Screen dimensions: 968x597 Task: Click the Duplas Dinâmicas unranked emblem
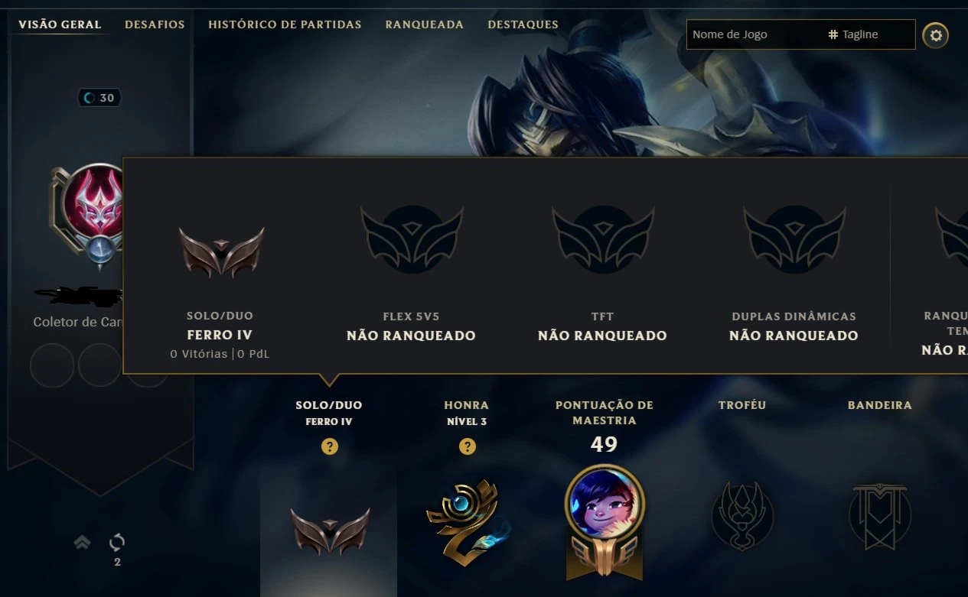click(x=794, y=239)
